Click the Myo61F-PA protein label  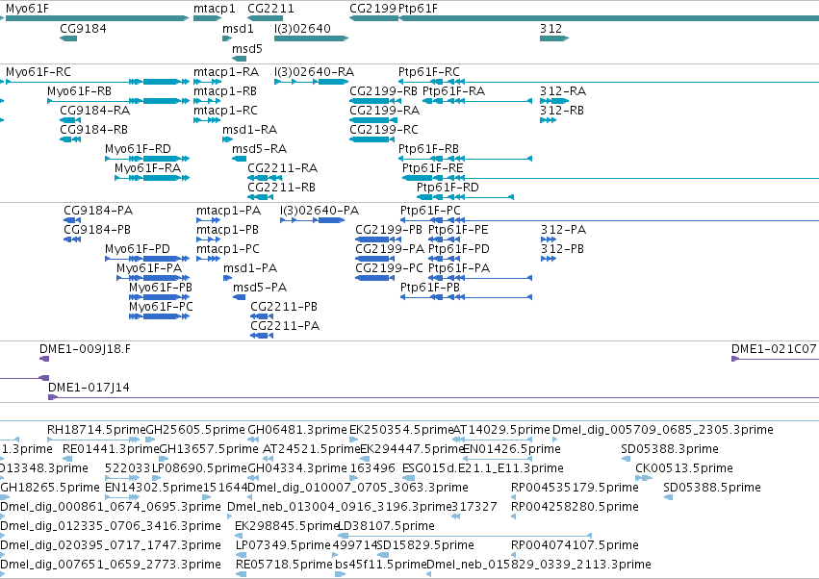click(149, 267)
